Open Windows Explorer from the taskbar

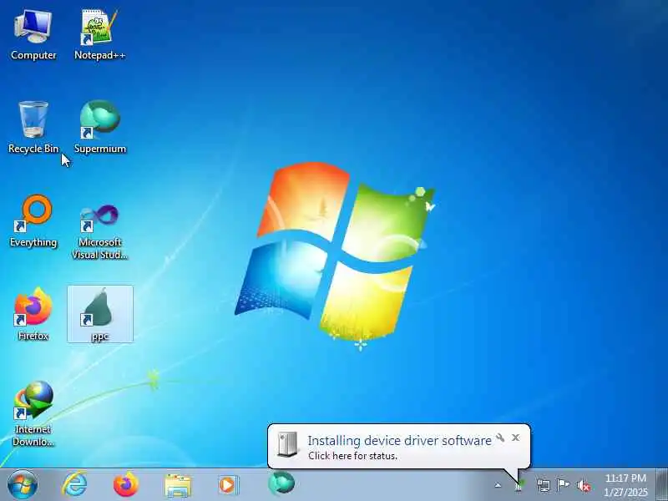(178, 485)
